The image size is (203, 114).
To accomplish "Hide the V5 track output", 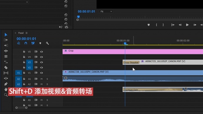I will click(x=41, y=52).
